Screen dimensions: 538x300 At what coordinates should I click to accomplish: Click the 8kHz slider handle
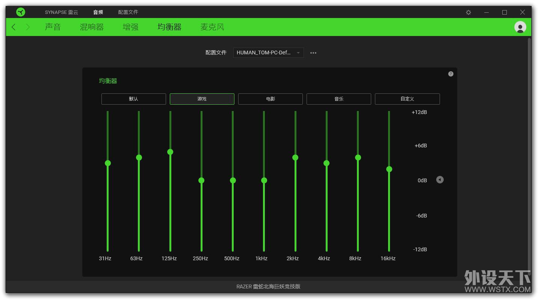358,157
